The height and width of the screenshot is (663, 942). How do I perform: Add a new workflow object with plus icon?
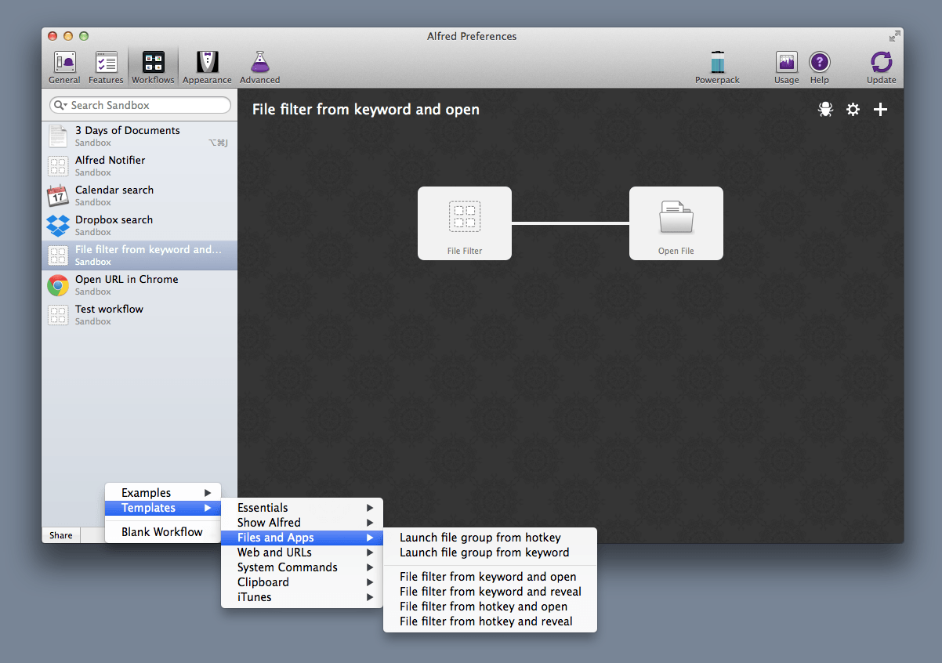coord(880,110)
